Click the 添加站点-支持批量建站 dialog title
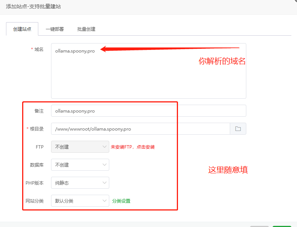This screenshot has height=227, width=297. [x=34, y=6]
